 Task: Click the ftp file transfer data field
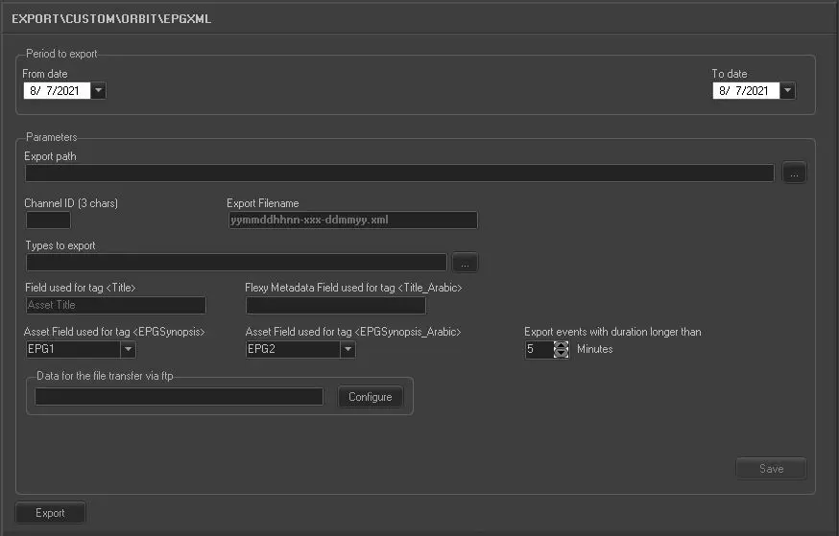point(179,397)
